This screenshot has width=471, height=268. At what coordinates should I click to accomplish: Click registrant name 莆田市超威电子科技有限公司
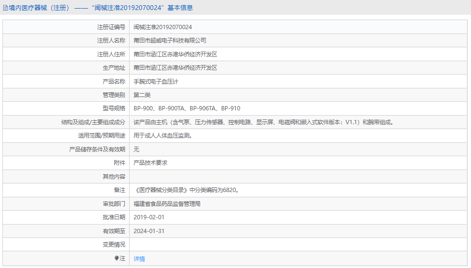170,41
